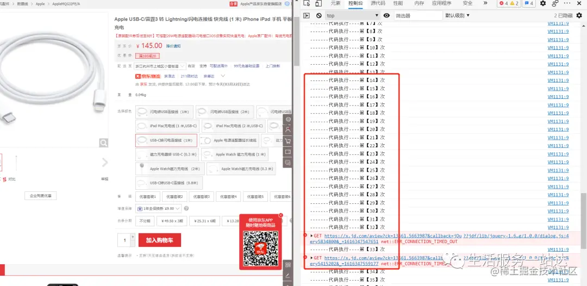Open DevTools three-dot more options menu
Image resolution: width=587 pixels, height=286 pixels.
567,3
